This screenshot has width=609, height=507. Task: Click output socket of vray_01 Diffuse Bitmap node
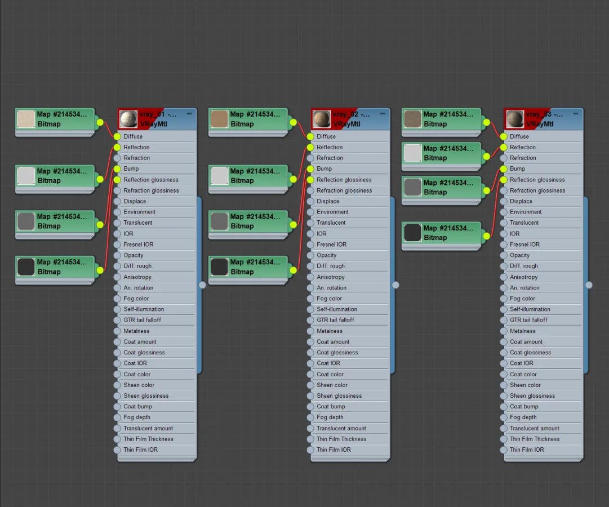[x=100, y=122]
